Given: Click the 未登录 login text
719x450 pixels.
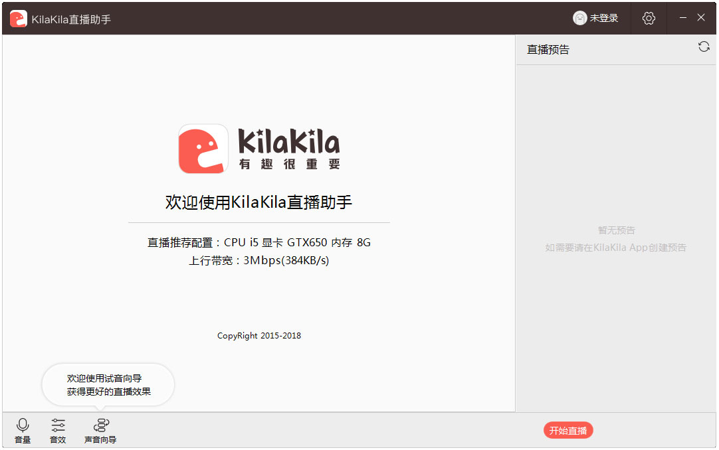Looking at the screenshot, I should point(604,19).
